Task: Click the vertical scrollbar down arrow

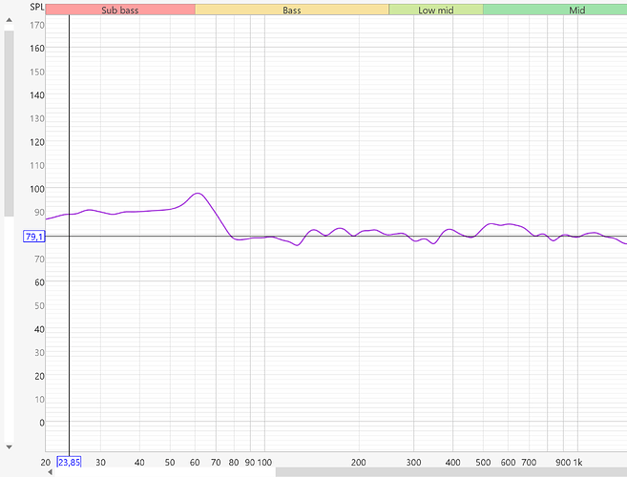Action: pos(9,446)
